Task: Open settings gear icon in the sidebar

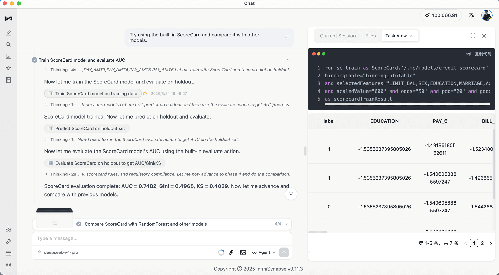Action: click(x=8, y=230)
